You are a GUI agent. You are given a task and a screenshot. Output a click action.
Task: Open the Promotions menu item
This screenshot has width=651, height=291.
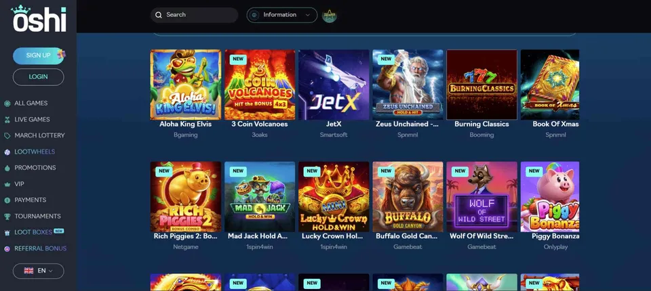point(35,168)
